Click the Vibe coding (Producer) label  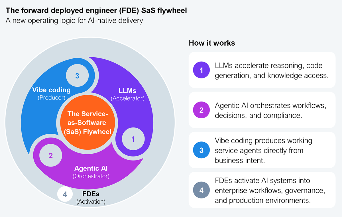click(51, 94)
